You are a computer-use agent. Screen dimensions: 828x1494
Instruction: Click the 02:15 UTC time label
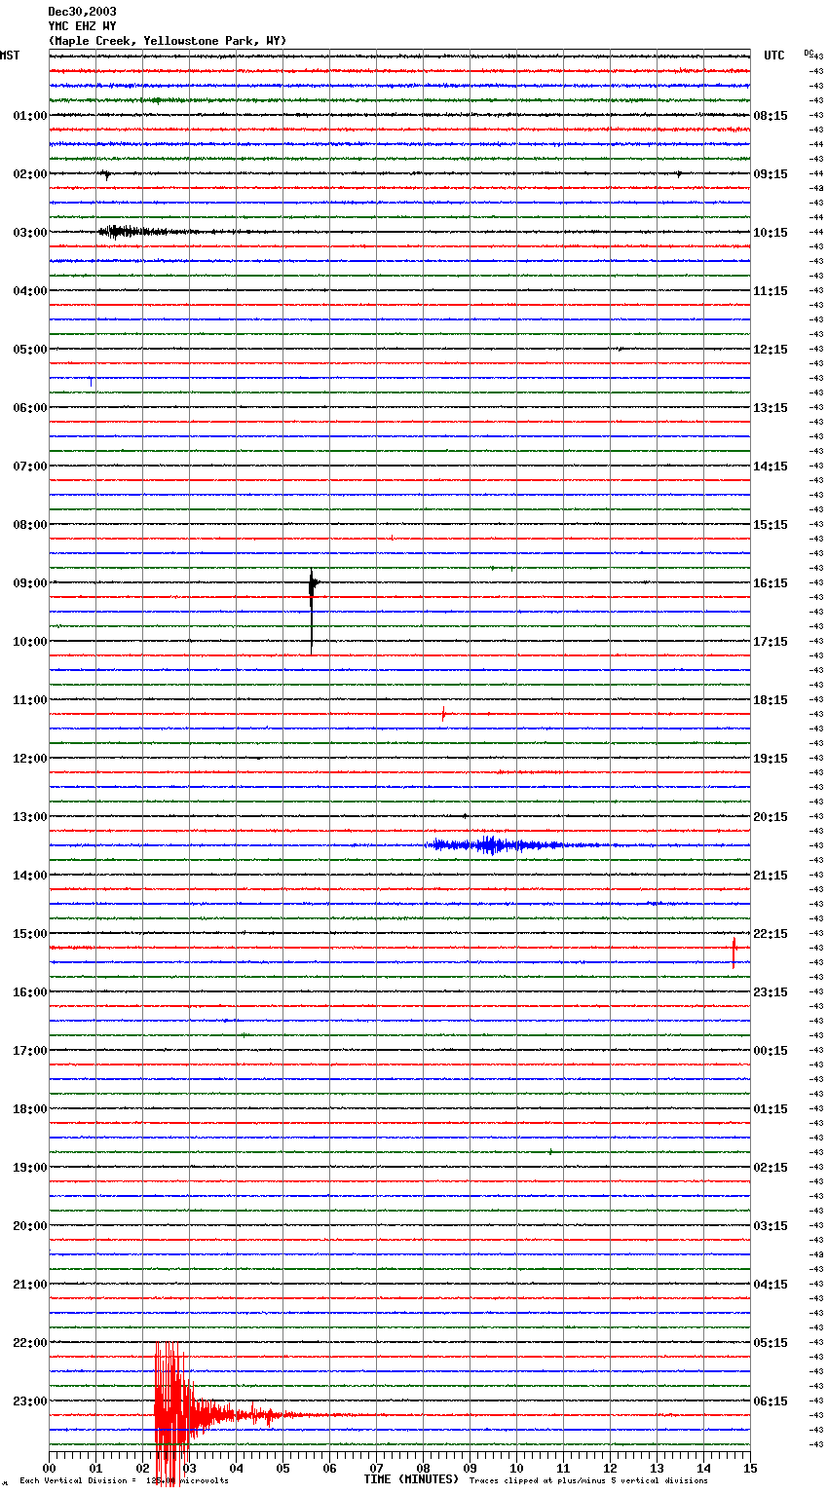tap(771, 1168)
